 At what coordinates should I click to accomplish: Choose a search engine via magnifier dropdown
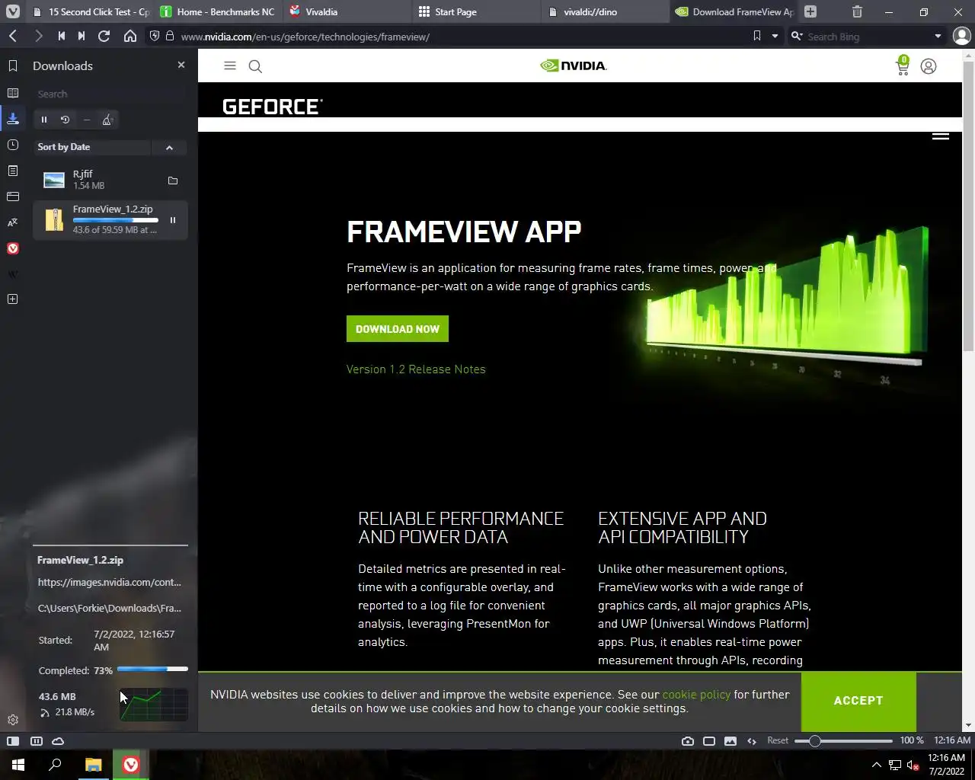797,36
